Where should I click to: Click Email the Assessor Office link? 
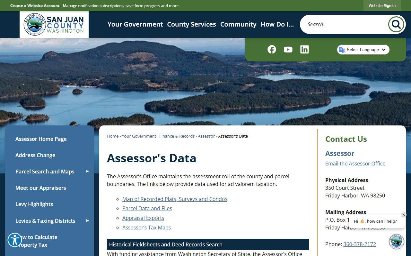[355, 164]
